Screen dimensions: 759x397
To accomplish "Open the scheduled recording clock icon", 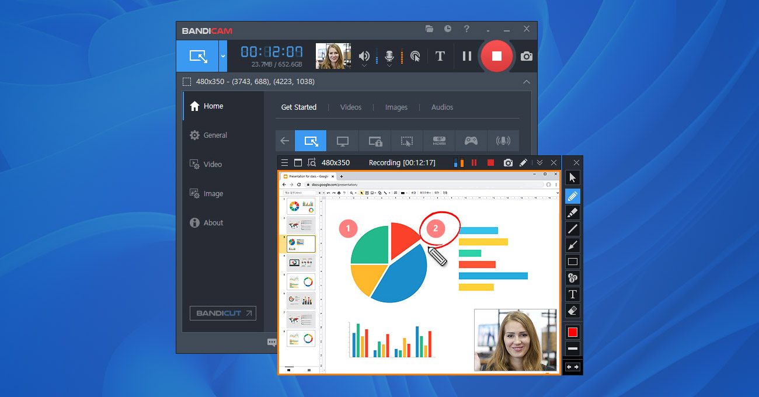I will 448,29.
